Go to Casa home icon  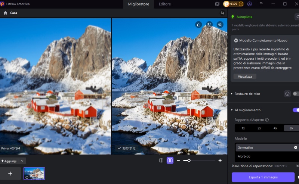tap(5, 13)
